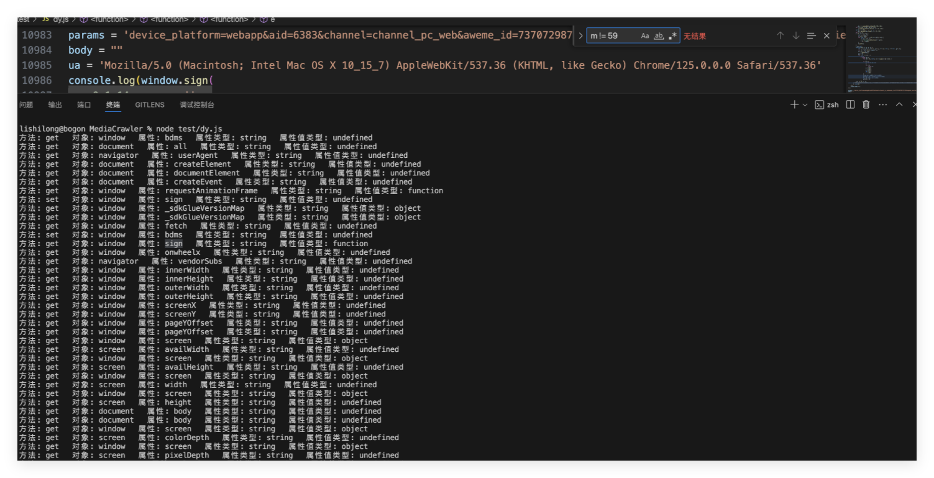Click 'requestAnimationFrame' in terminal output
The image size is (934, 478).
coord(211,191)
